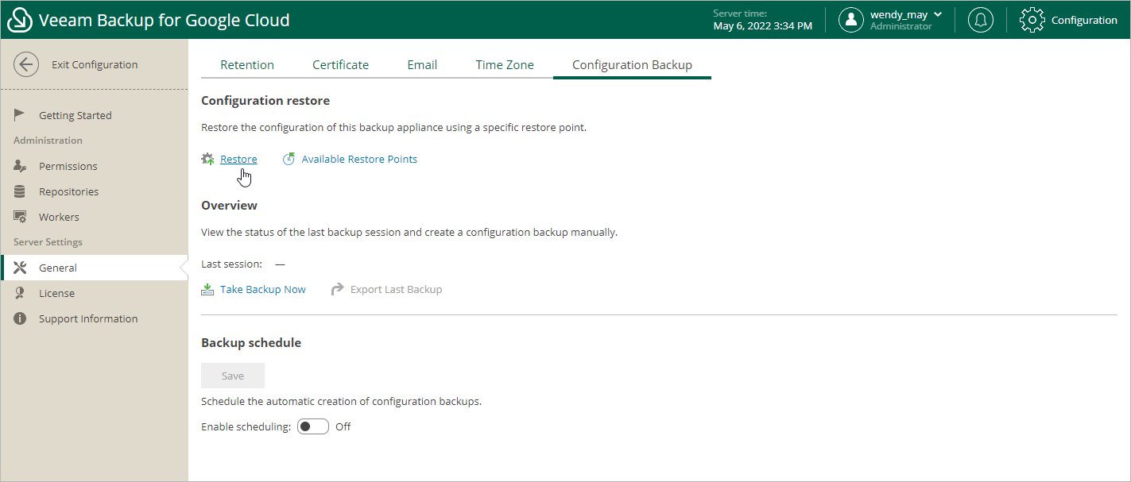This screenshot has height=482, width=1131.
Task: Click the Veeam logo icon
Action: point(20,20)
